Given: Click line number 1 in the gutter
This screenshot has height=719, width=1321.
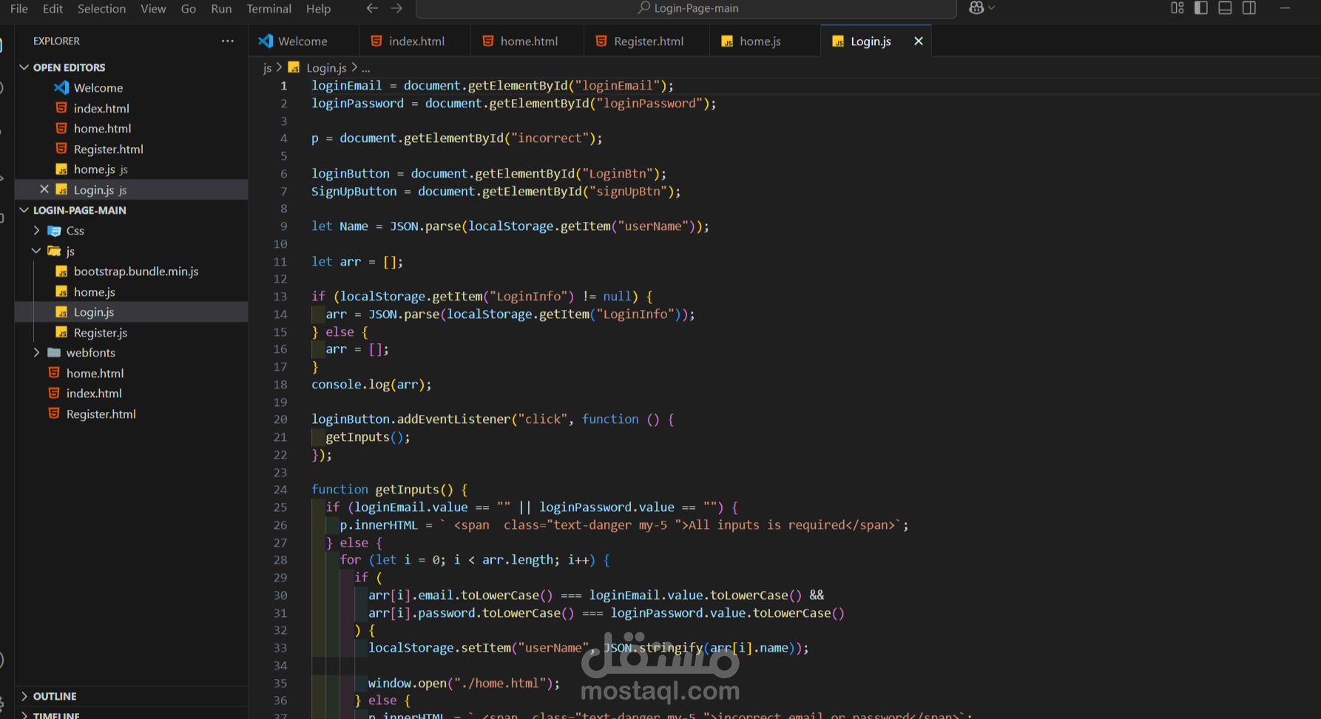Looking at the screenshot, I should click(283, 86).
